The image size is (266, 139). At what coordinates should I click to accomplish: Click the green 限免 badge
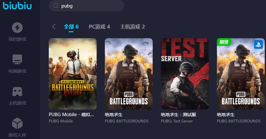click(224, 42)
